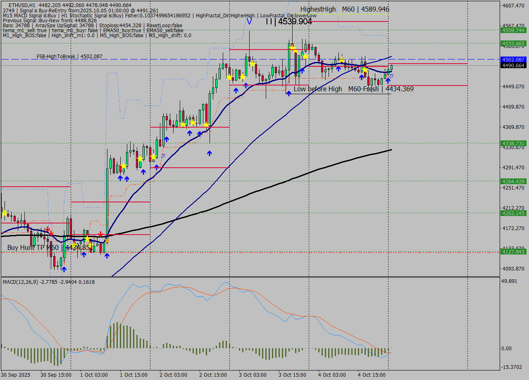Select the blue 4502.087 price tag on the axis

pos(513,59)
